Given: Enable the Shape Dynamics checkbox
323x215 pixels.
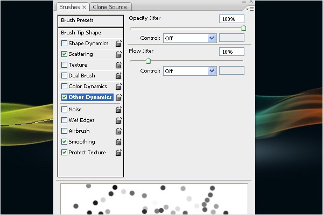Looking at the screenshot, I should click(x=64, y=44).
